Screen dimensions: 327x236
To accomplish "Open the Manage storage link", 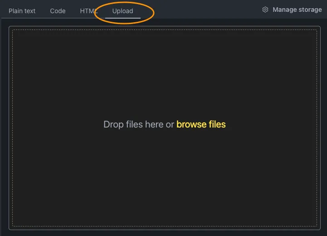I will pos(297,10).
